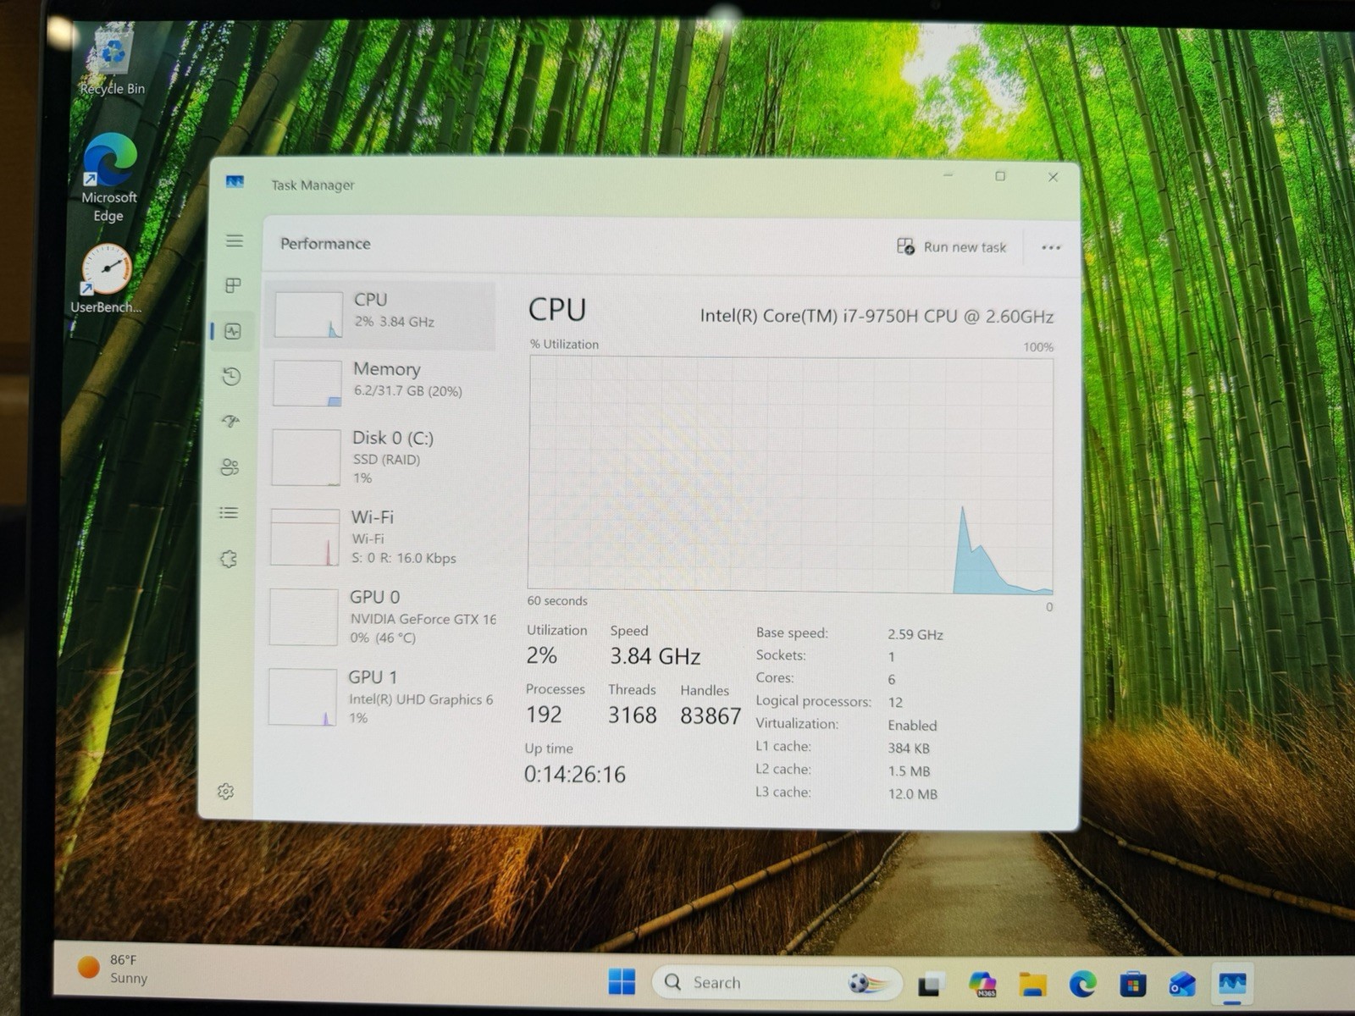Click the CPU utilization graph
Image resolution: width=1355 pixels, height=1016 pixels.
point(790,473)
